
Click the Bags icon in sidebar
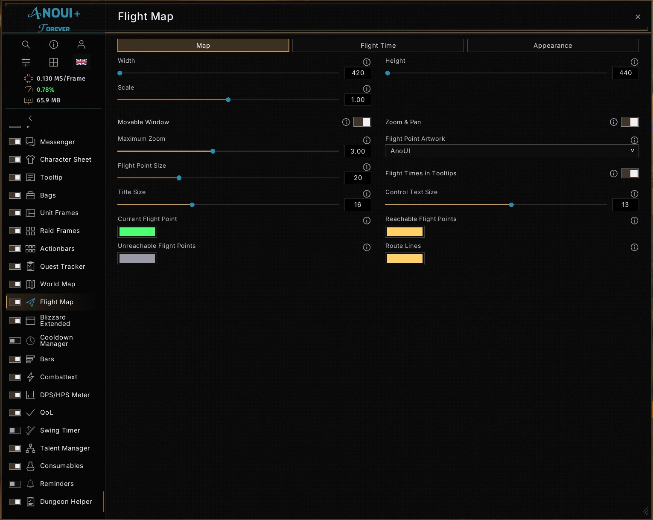pyautogui.click(x=30, y=195)
